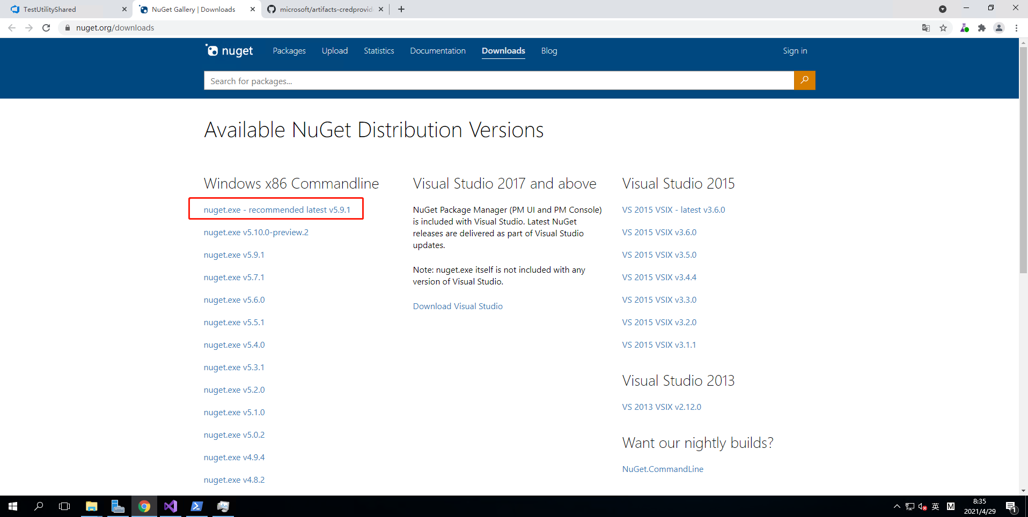The image size is (1028, 517).
Task: Click the NuGet logo home icon
Action: tap(229, 51)
